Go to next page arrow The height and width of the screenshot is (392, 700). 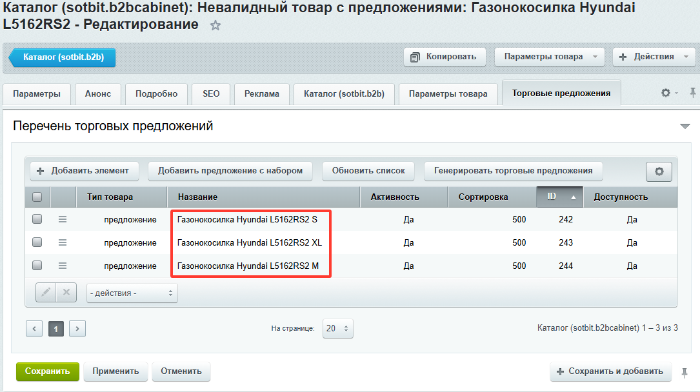click(77, 329)
